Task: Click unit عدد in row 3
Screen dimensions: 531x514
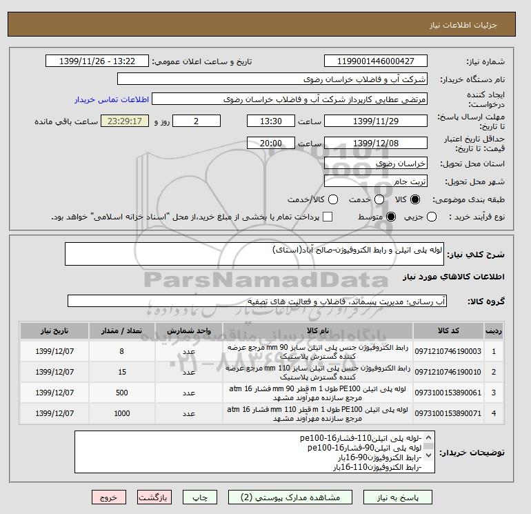Action: click(x=189, y=393)
